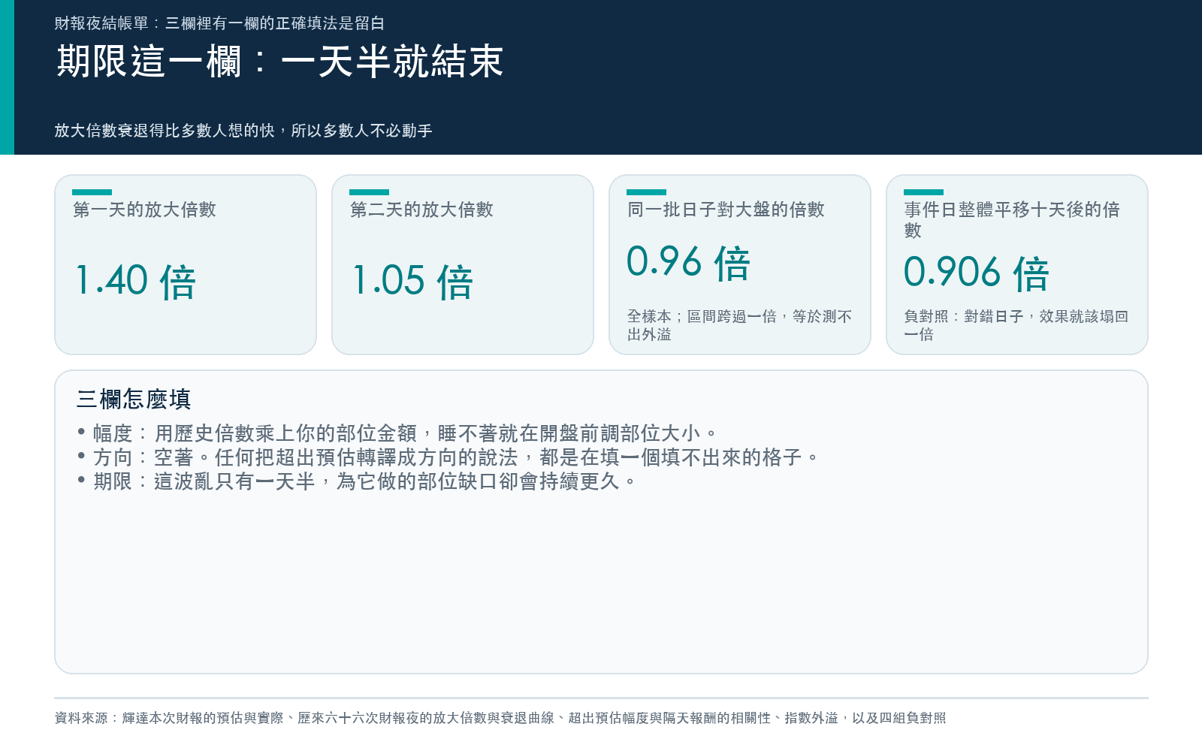Select the bullet starting with 幅度
The image size is (1202, 751).
[398, 433]
